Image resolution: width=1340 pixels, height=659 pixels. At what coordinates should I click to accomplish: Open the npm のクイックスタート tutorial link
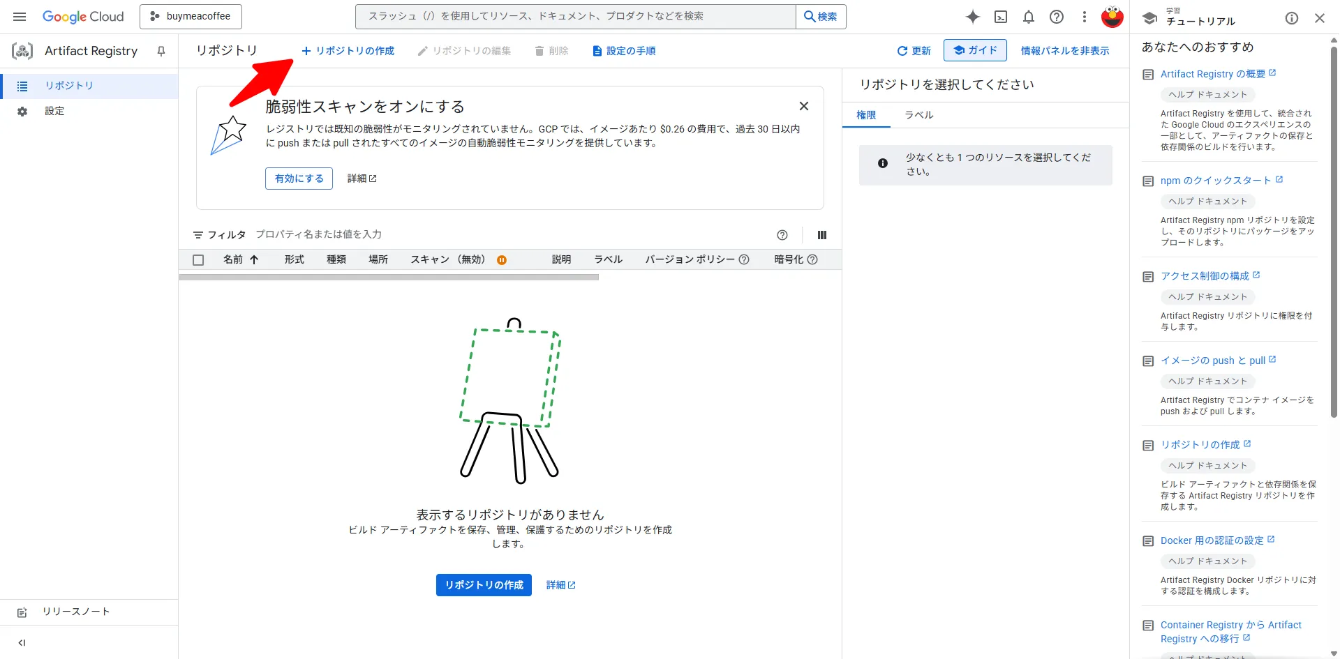[x=1214, y=180]
